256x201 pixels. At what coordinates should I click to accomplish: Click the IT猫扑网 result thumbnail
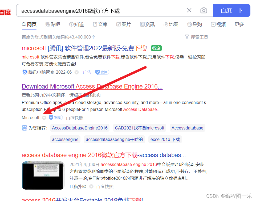pos(43,175)
